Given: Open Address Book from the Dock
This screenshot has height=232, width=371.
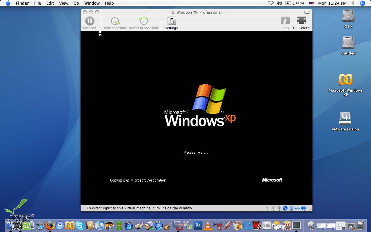Looking at the screenshot, I should (90, 225).
